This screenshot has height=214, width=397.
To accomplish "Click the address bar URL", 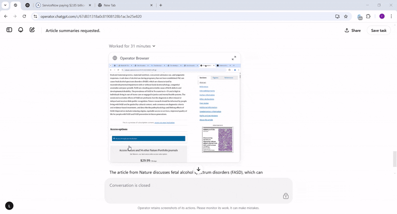I will tap(91, 16).
